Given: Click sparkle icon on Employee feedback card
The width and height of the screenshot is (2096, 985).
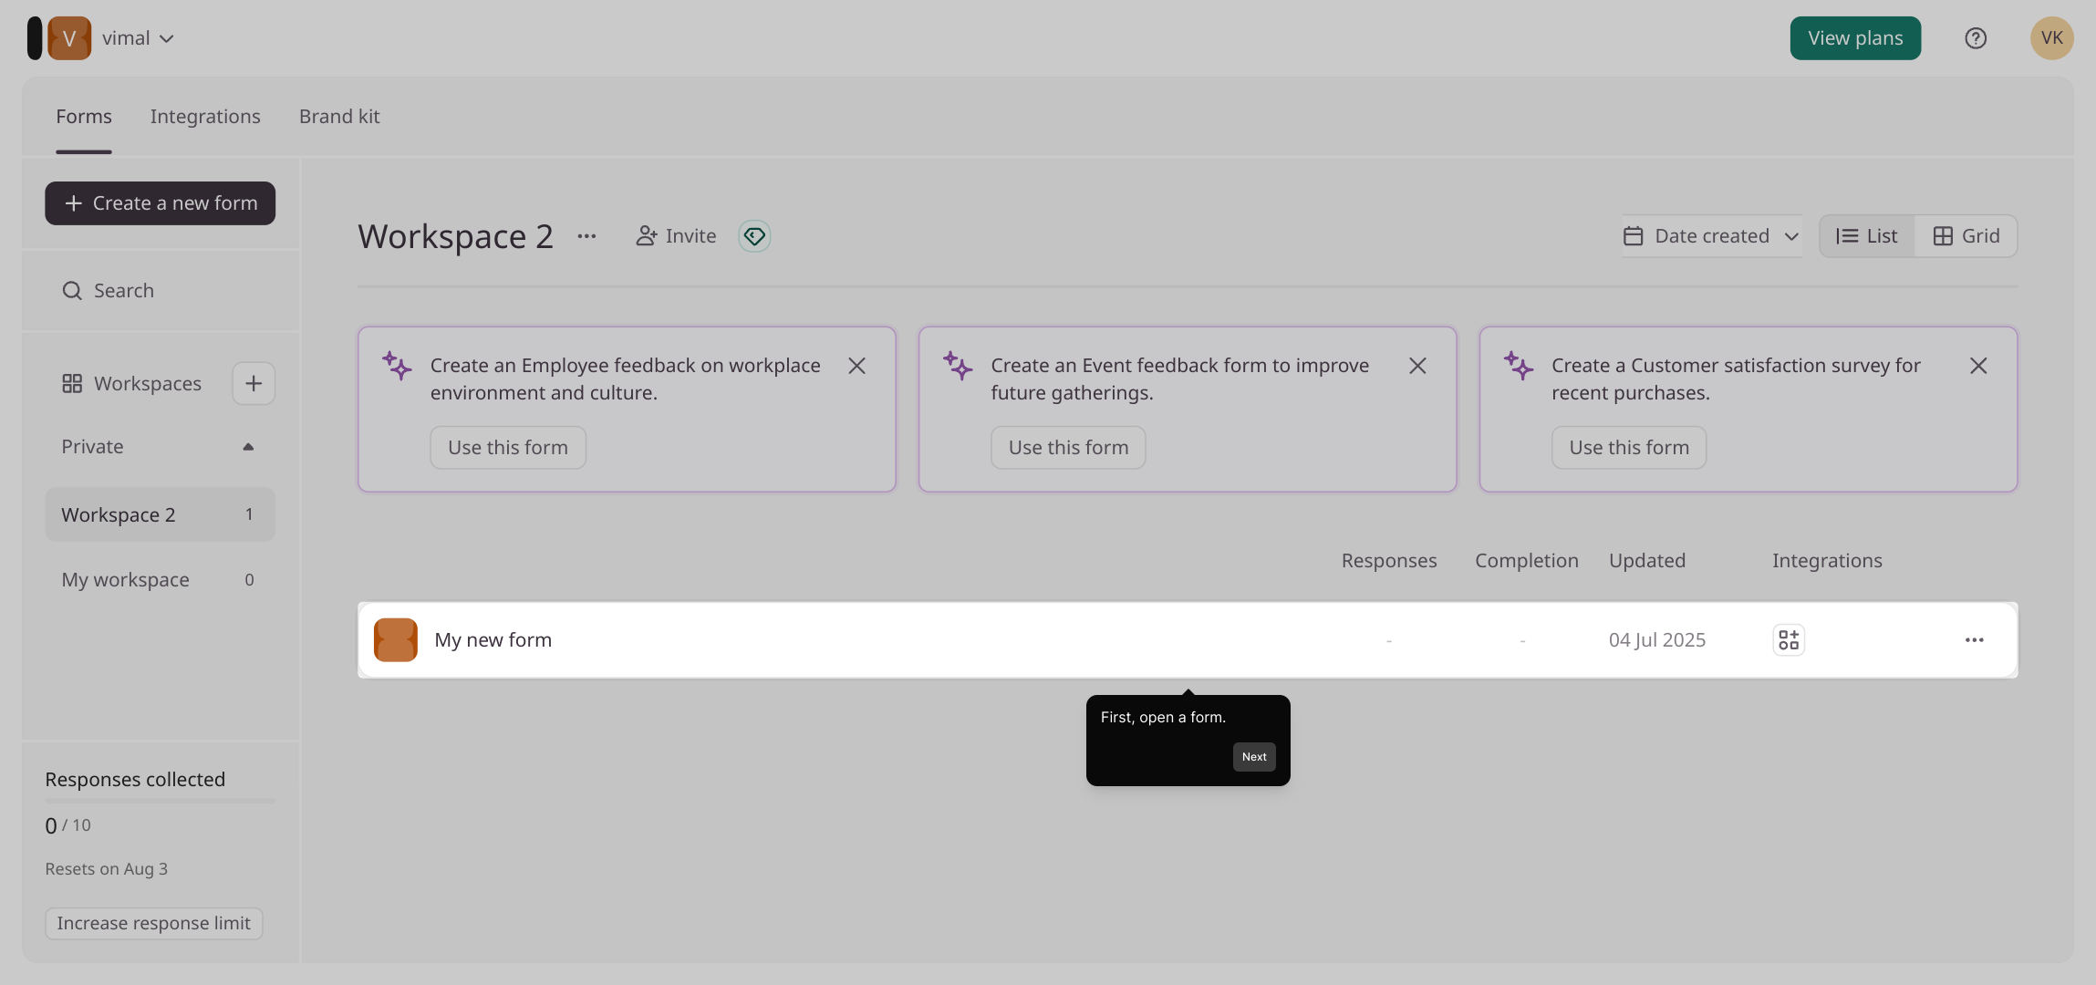Looking at the screenshot, I should tap(397, 365).
